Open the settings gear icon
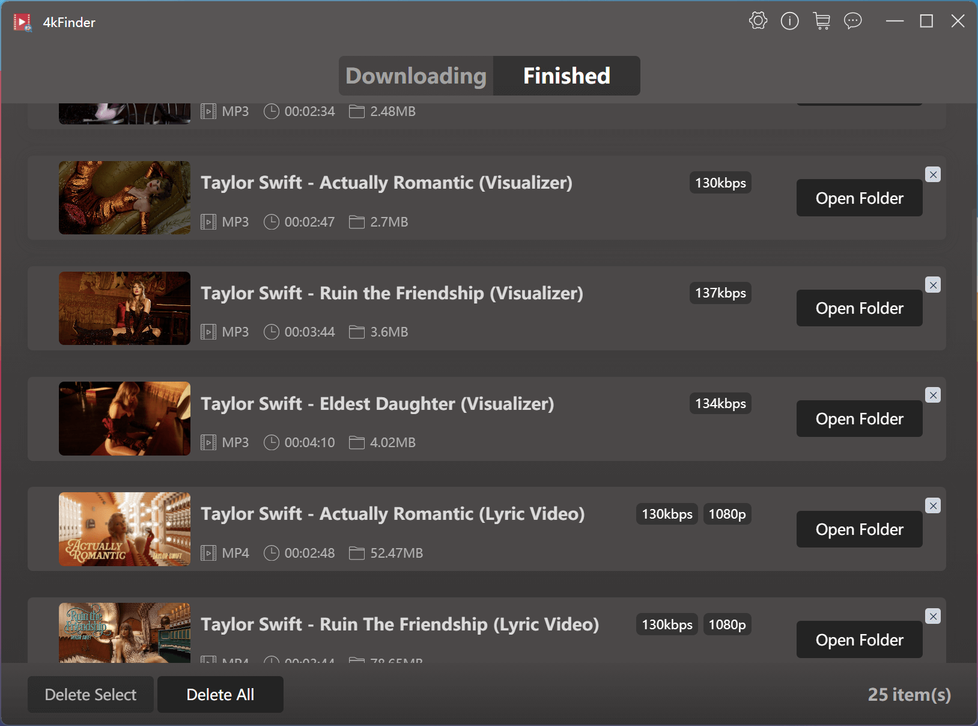 tap(758, 21)
